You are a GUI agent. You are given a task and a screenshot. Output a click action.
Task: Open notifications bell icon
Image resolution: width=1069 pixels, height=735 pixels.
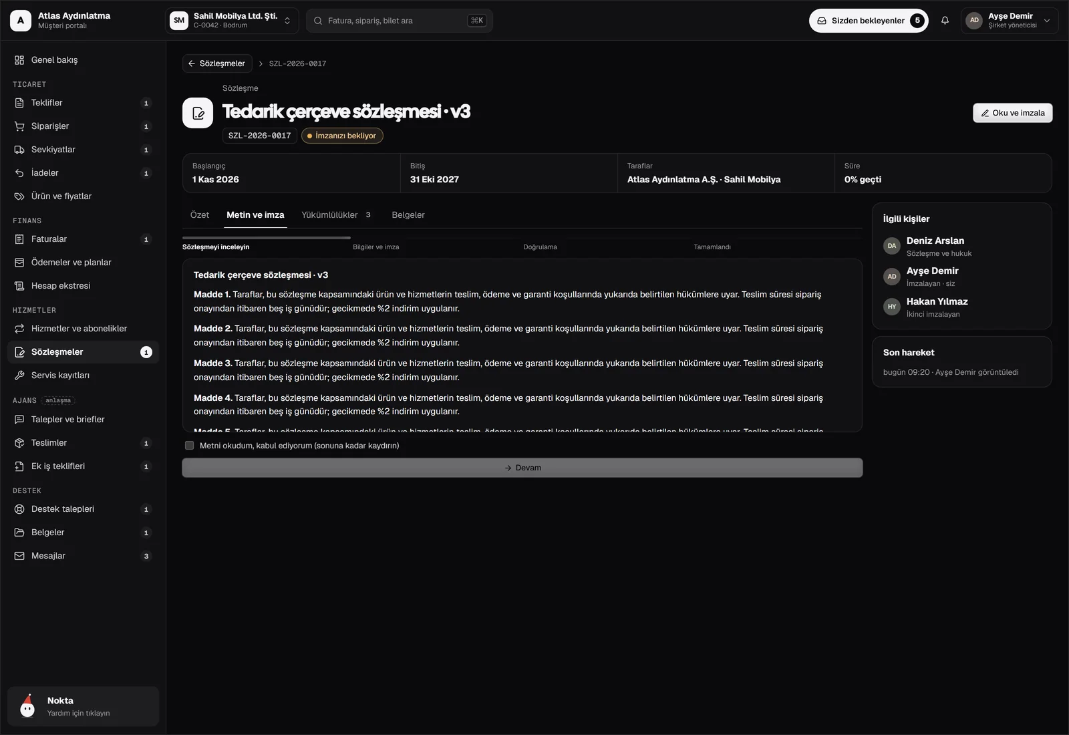[945, 21]
